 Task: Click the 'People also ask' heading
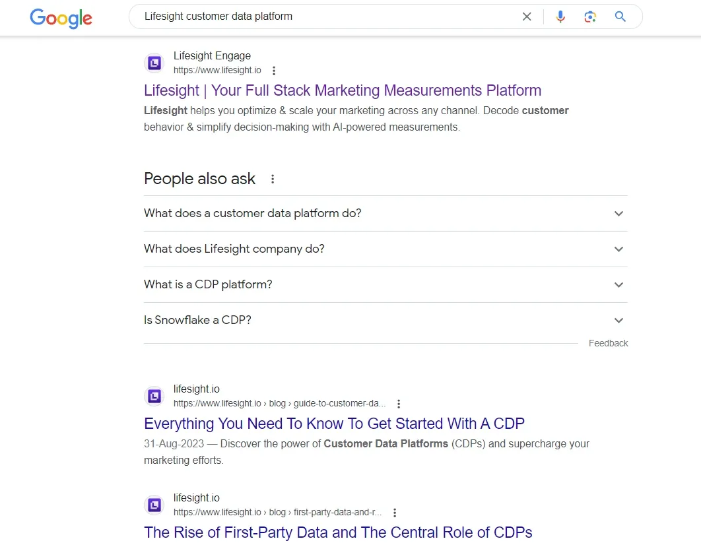pyautogui.click(x=199, y=179)
